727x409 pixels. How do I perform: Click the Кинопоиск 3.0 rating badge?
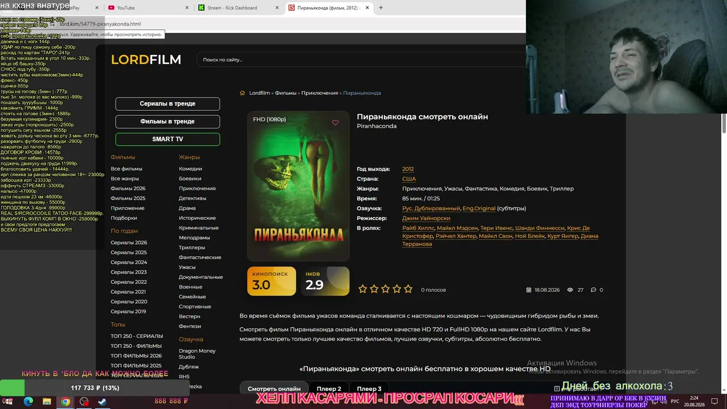(271, 281)
